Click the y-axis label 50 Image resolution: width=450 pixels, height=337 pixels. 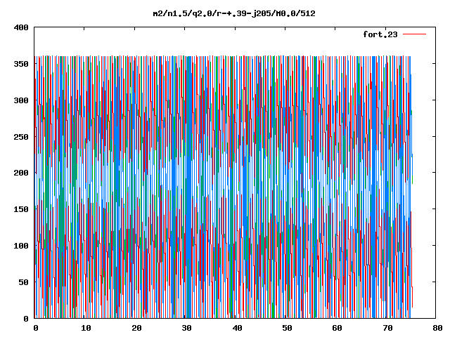pos(24,282)
